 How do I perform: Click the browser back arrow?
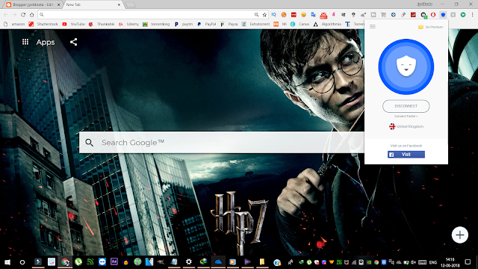point(6,15)
